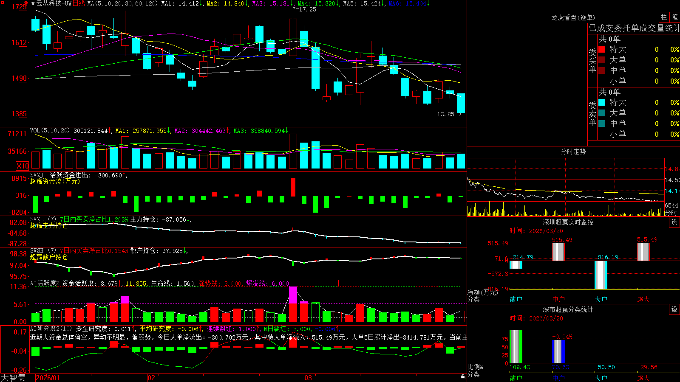The width and height of the screenshot is (680, 382).
Task: Click the -816.19 value above 大户 bar
Action: (606, 258)
